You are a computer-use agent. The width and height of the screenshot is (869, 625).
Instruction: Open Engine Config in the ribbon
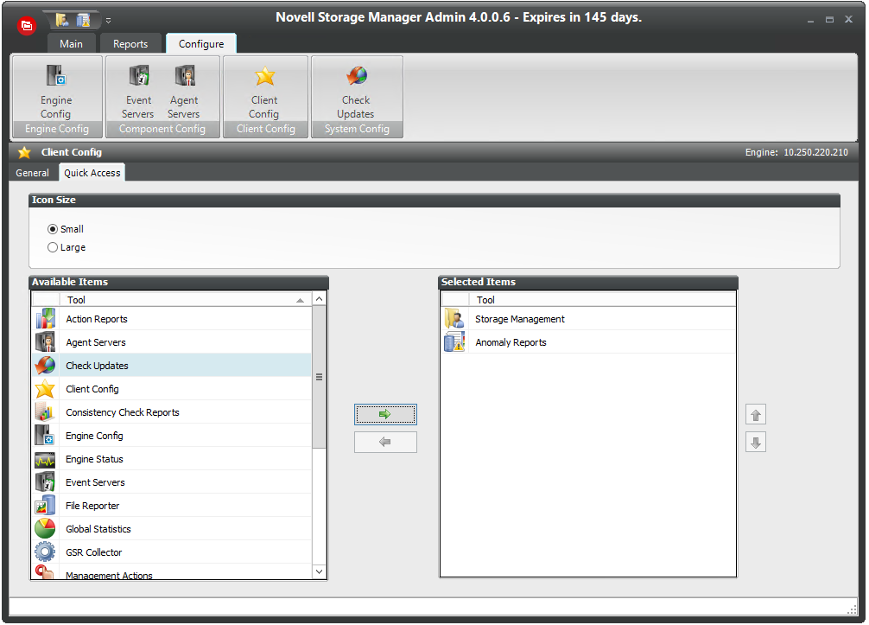coord(56,92)
